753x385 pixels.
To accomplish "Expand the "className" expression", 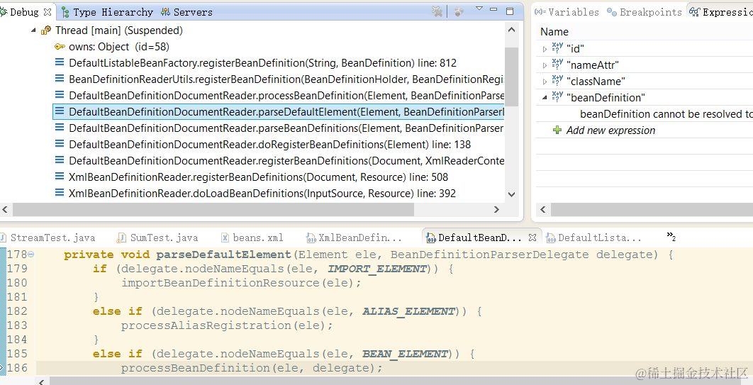I will (x=545, y=82).
